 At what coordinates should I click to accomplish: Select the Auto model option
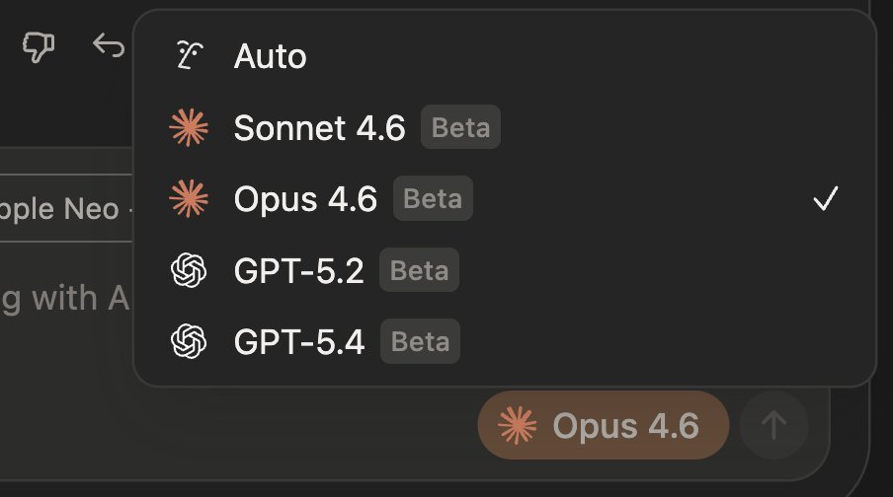pyautogui.click(x=270, y=57)
